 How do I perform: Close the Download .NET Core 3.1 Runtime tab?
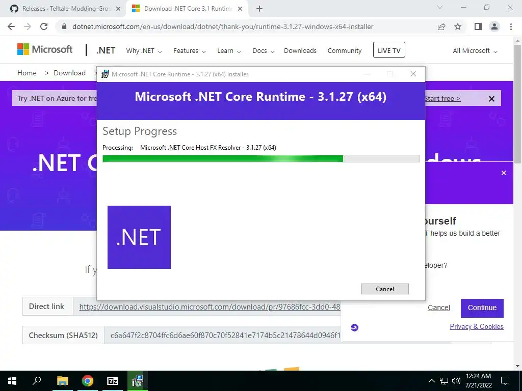click(240, 9)
